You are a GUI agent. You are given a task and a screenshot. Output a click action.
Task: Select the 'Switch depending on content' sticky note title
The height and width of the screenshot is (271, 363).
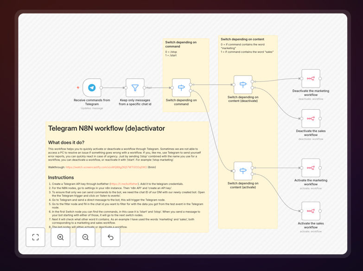242,39
